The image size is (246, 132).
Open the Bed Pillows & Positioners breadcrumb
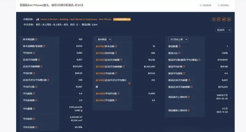(x=84, y=20)
